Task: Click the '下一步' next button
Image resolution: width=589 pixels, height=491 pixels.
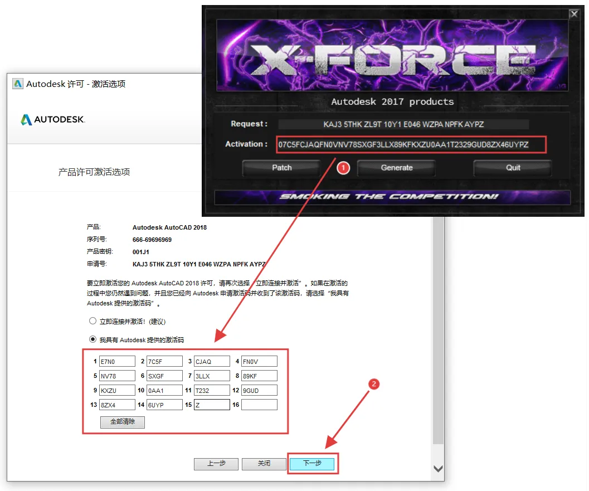Action: [312, 464]
